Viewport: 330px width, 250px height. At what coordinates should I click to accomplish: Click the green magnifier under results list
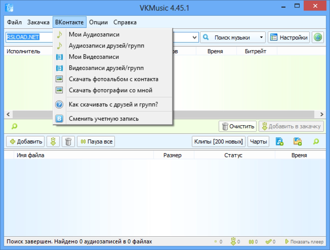coord(14,126)
